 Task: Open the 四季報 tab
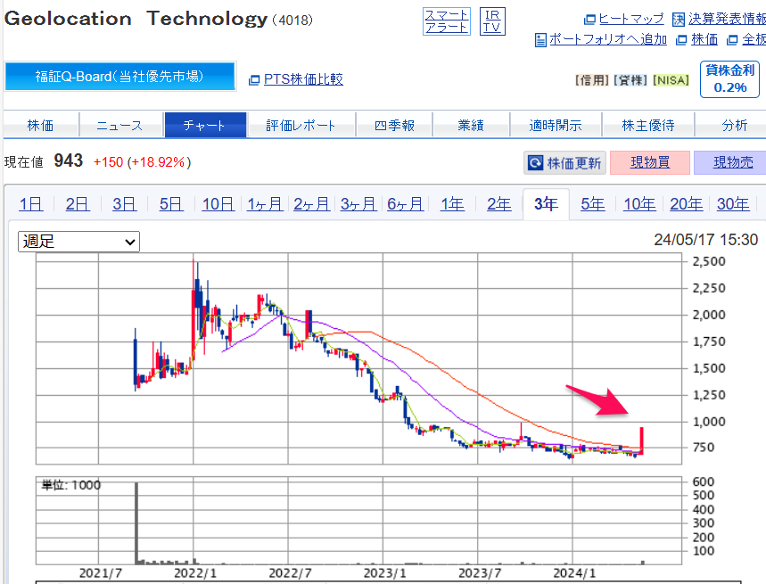click(x=394, y=126)
